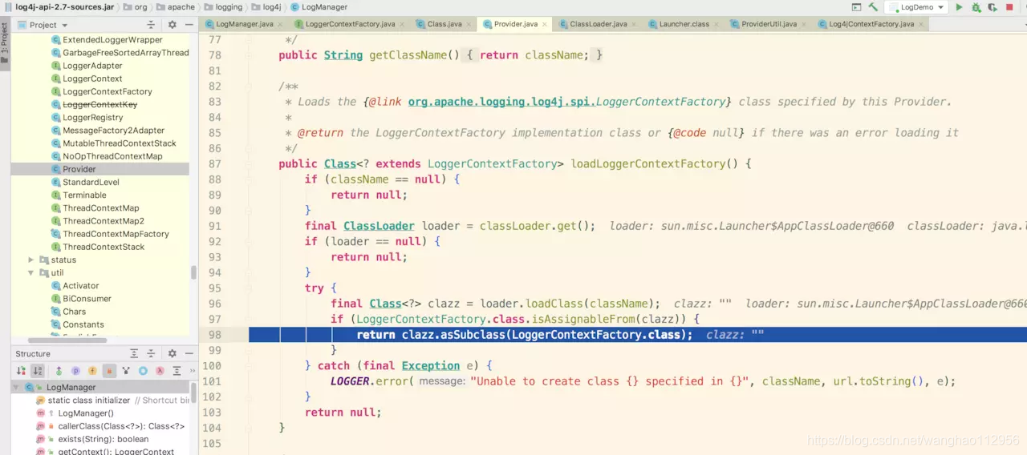Select static class initializer in Structure
1027x455 pixels.
click(x=112, y=401)
